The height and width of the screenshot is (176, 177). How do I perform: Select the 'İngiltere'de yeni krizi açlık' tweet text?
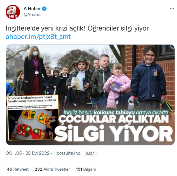pos(77,28)
